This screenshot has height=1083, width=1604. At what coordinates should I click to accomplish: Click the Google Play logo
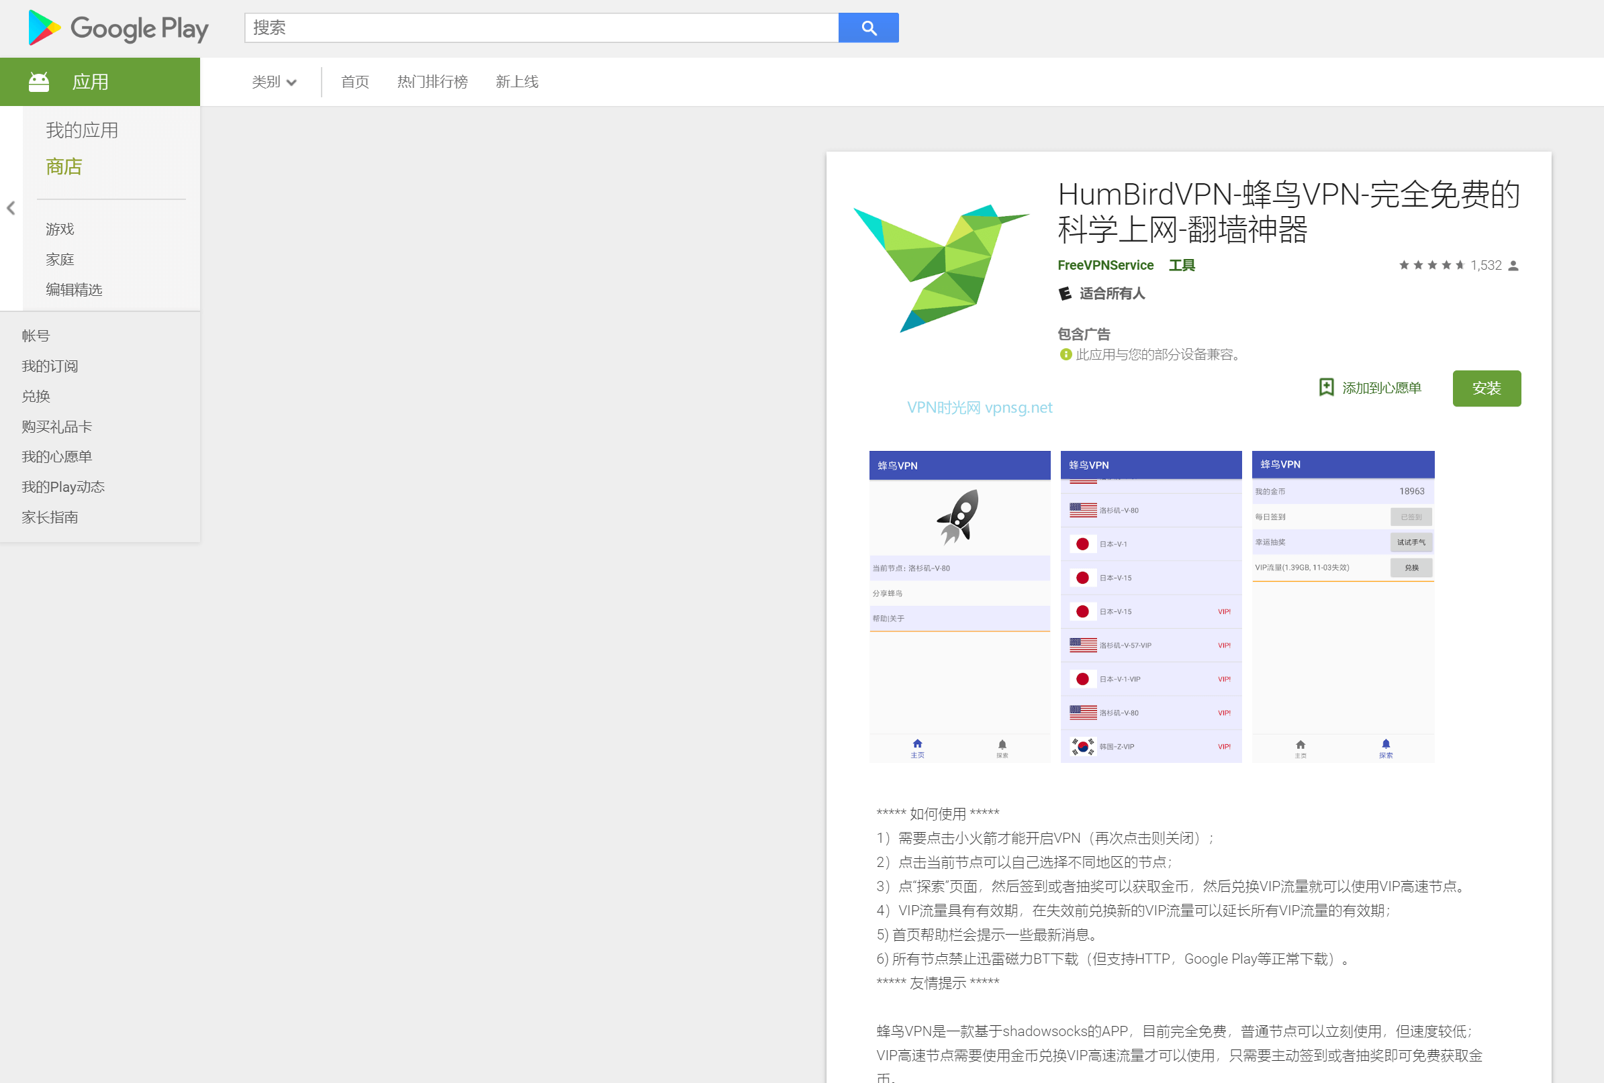click(x=118, y=28)
